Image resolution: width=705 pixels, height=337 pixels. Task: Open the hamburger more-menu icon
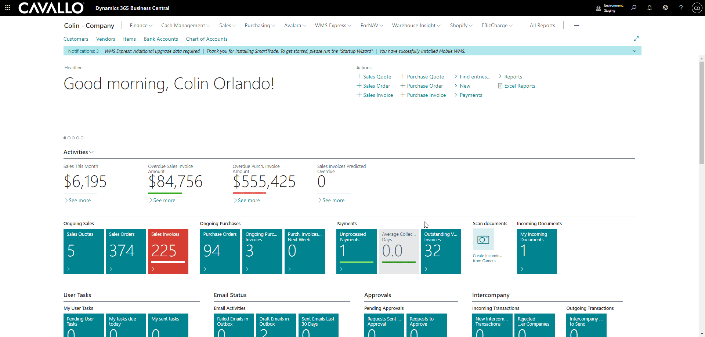click(576, 25)
